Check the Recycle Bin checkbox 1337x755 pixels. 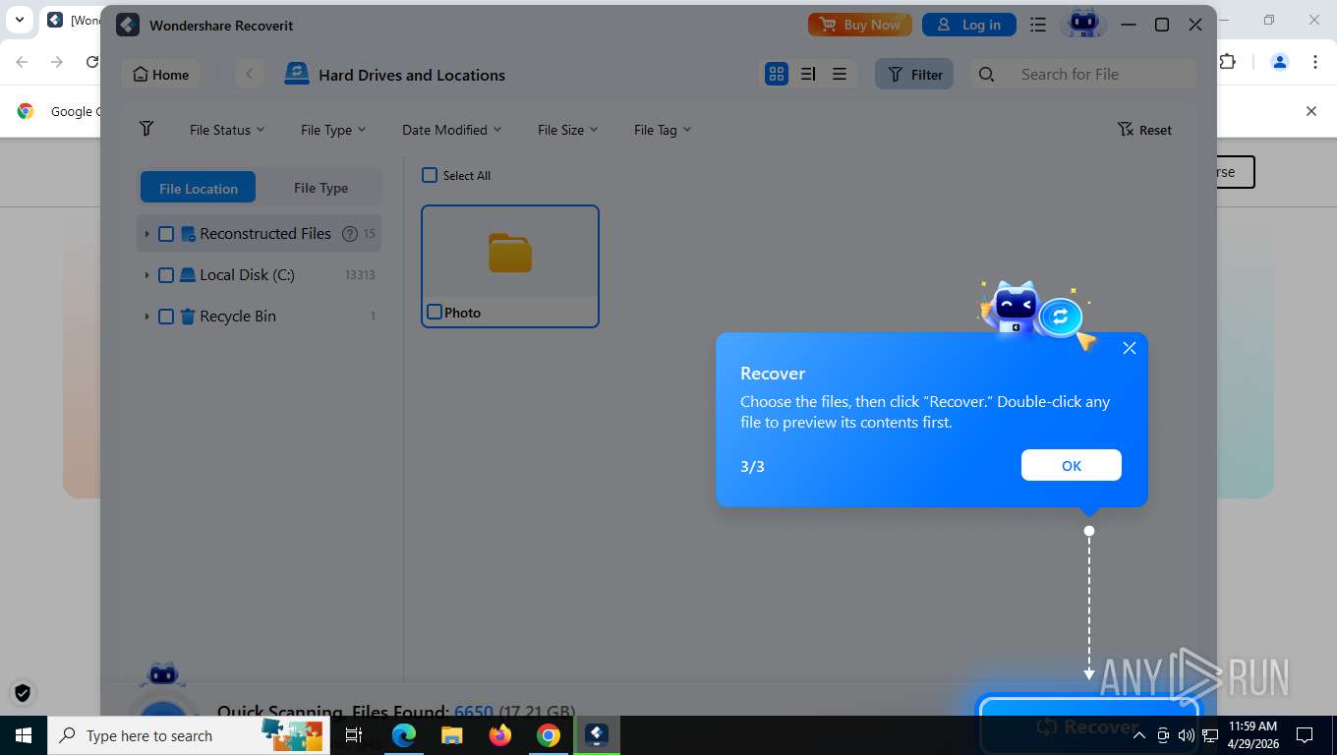[x=166, y=317]
